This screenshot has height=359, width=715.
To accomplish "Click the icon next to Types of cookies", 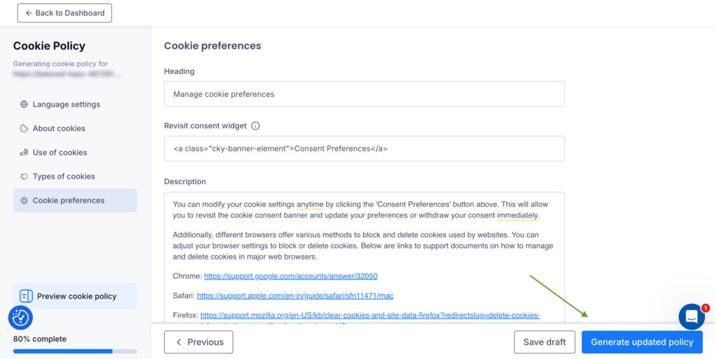I will pos(24,176).
